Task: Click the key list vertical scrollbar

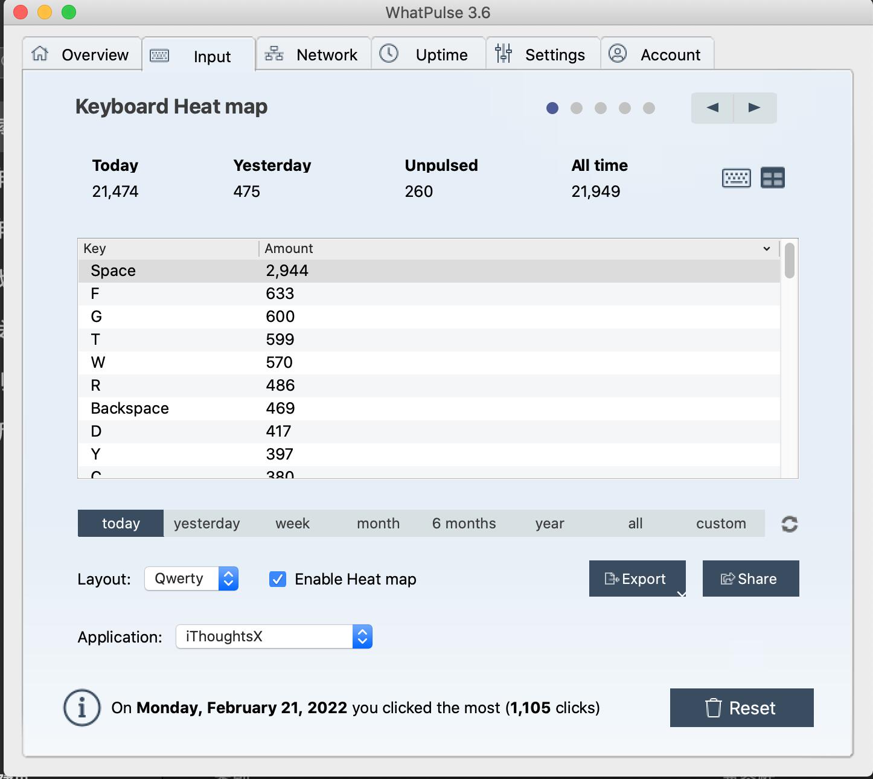Action: pyautogui.click(x=789, y=261)
